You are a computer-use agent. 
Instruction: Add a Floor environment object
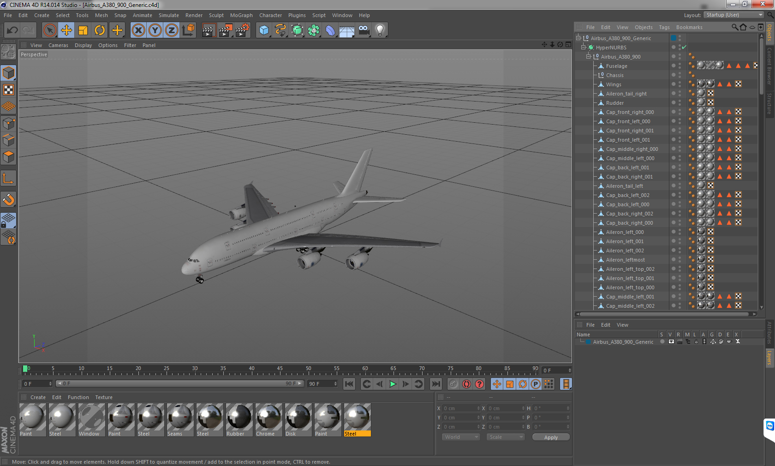click(347, 30)
